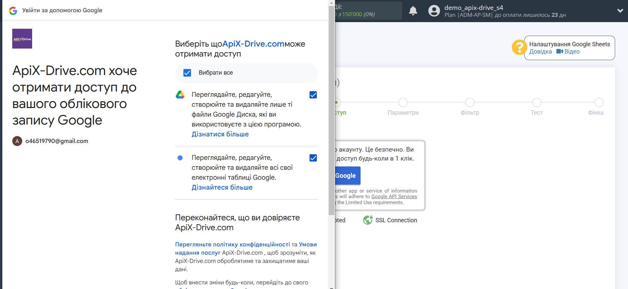Go to the 'Фініш' step

[596, 113]
